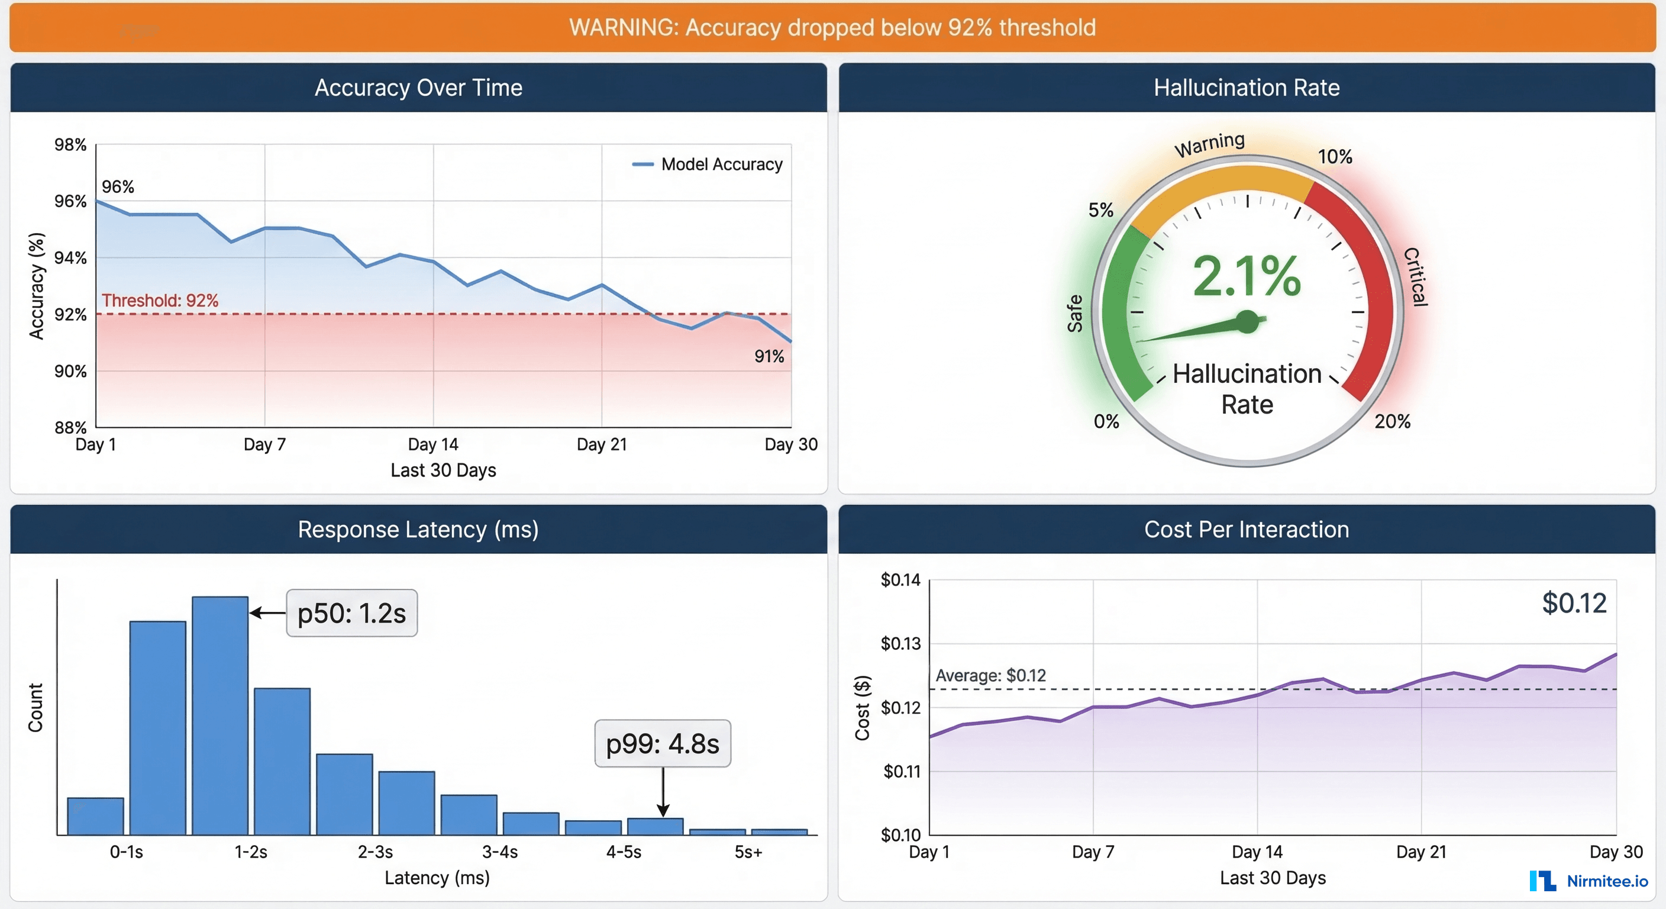Click the tallest latency histogram bar
Viewport: 1666px width, 909px height.
pyautogui.click(x=220, y=715)
